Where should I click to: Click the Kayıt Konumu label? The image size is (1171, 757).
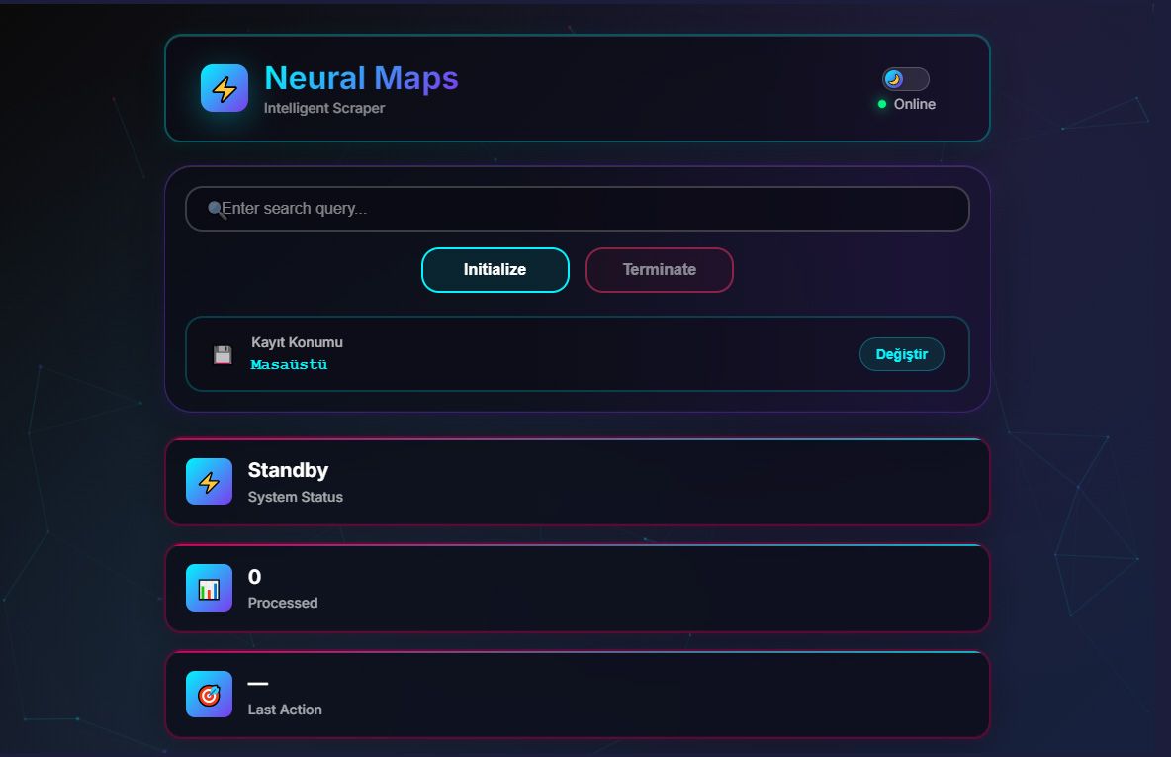click(297, 342)
